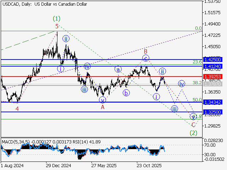Click the Fibonacci 50.0 level label
The width and height of the screenshot is (227, 170).
point(197,100)
